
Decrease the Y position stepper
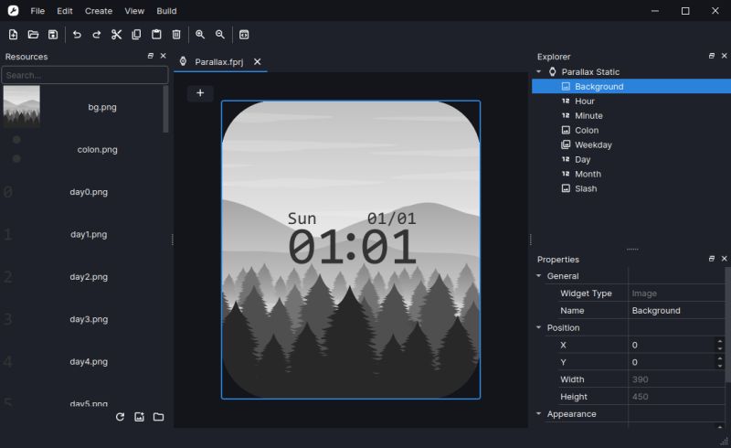pos(720,366)
